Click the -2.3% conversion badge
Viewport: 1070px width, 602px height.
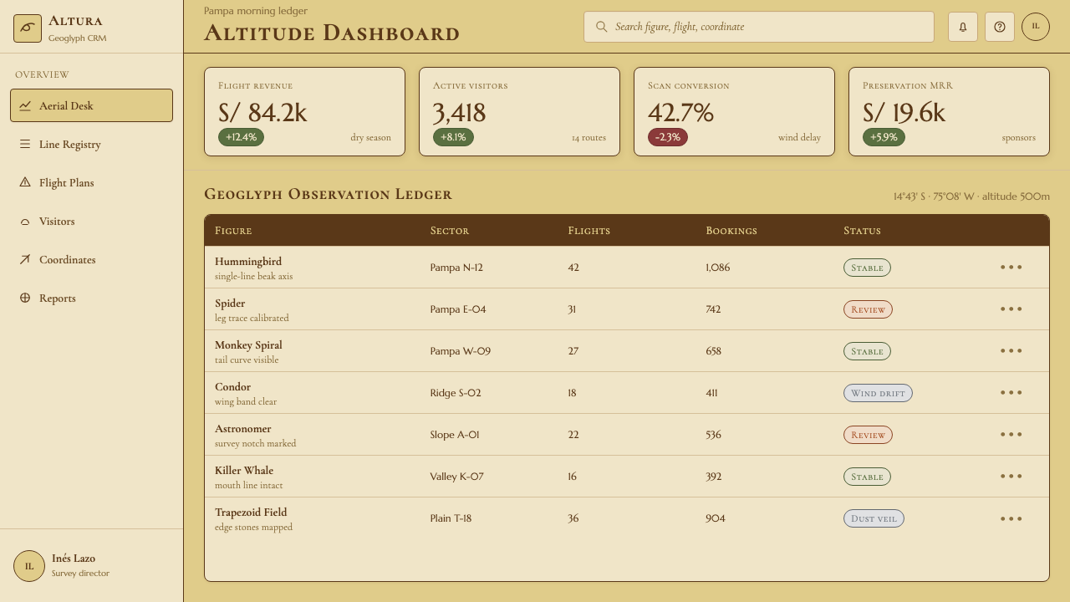pyautogui.click(x=668, y=137)
